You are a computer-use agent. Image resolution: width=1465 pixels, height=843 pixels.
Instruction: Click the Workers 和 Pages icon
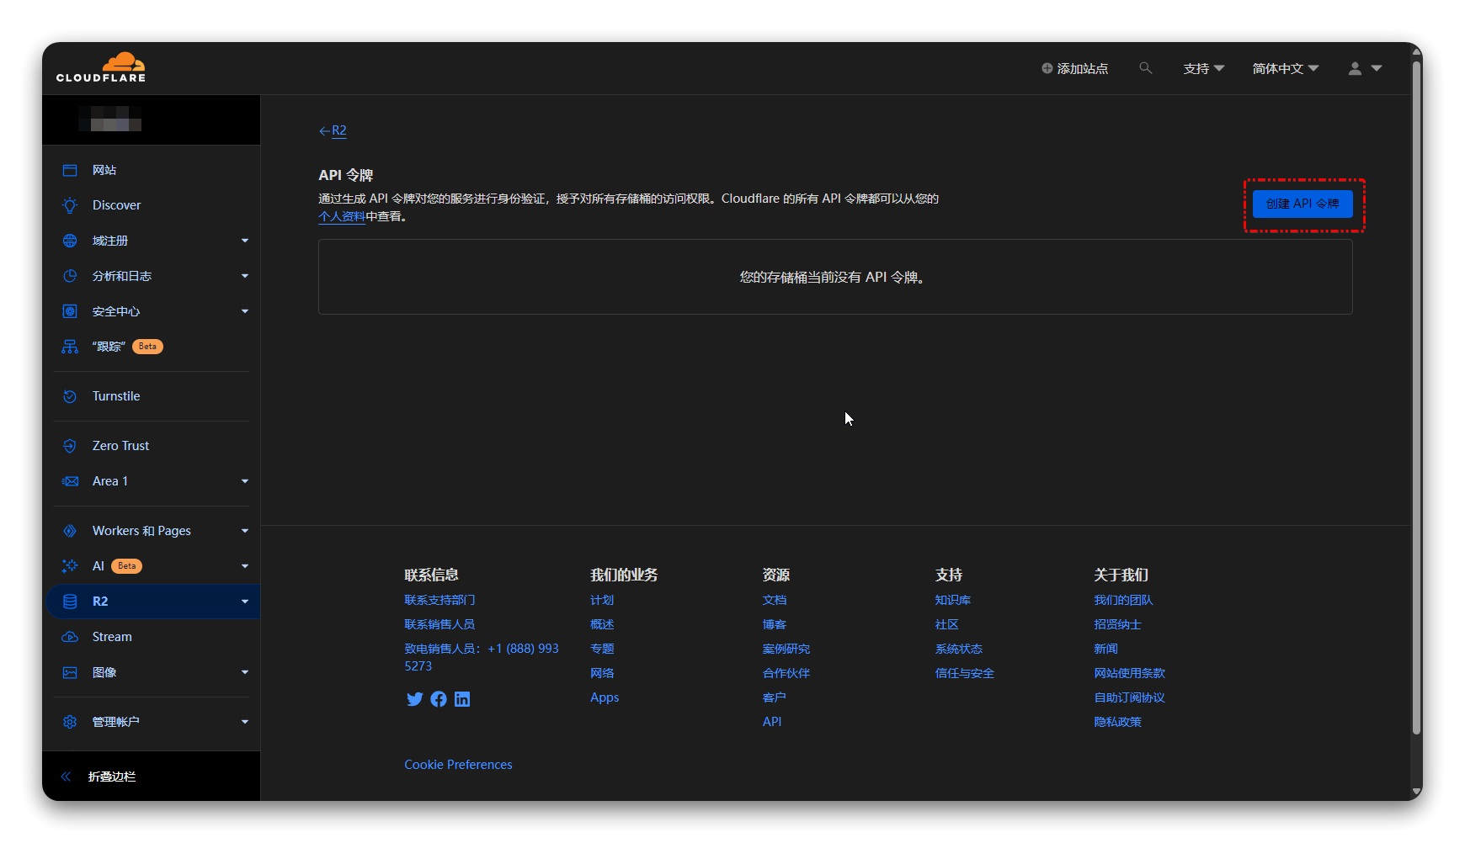pos(70,531)
